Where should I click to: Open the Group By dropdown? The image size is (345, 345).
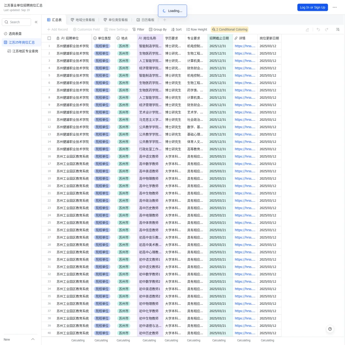pyautogui.click(x=157, y=29)
